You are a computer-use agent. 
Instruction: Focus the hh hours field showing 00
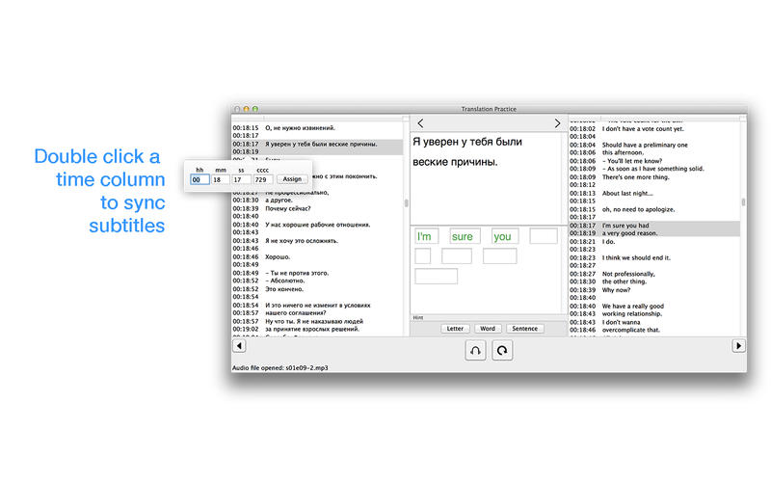pos(199,179)
